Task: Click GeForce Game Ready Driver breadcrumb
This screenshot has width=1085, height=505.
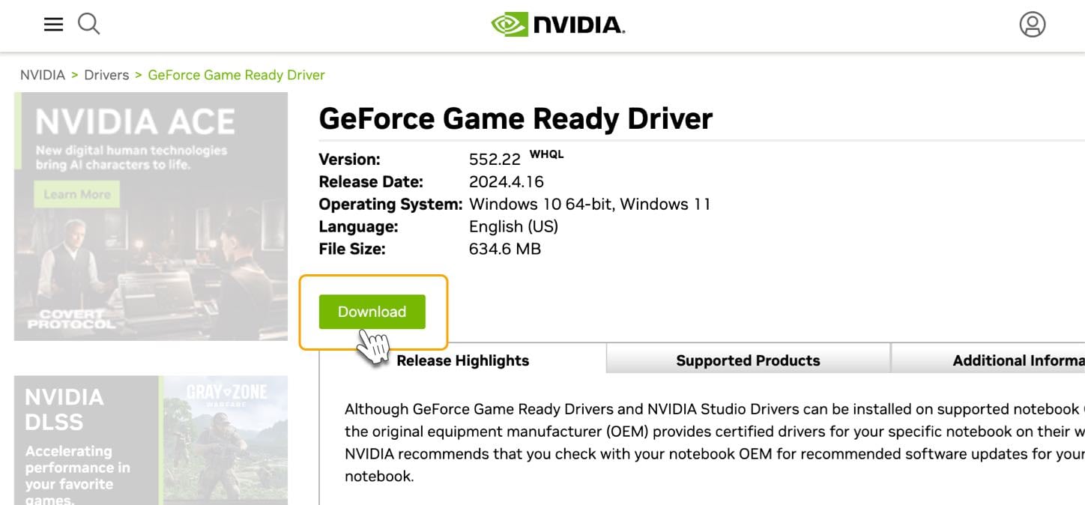Action: click(x=236, y=75)
